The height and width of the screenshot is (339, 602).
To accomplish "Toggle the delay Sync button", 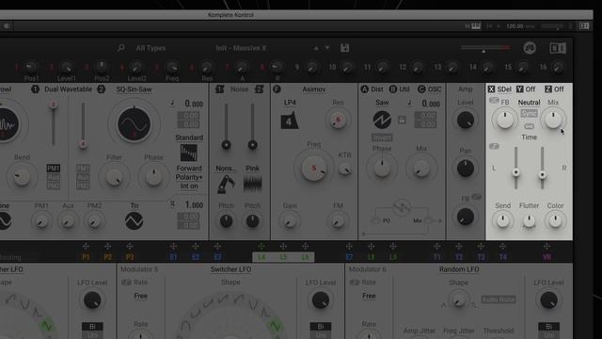I will click(529, 114).
